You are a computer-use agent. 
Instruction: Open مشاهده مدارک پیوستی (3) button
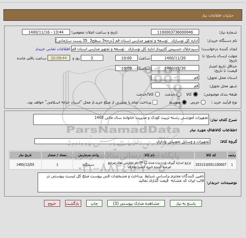[136, 203]
